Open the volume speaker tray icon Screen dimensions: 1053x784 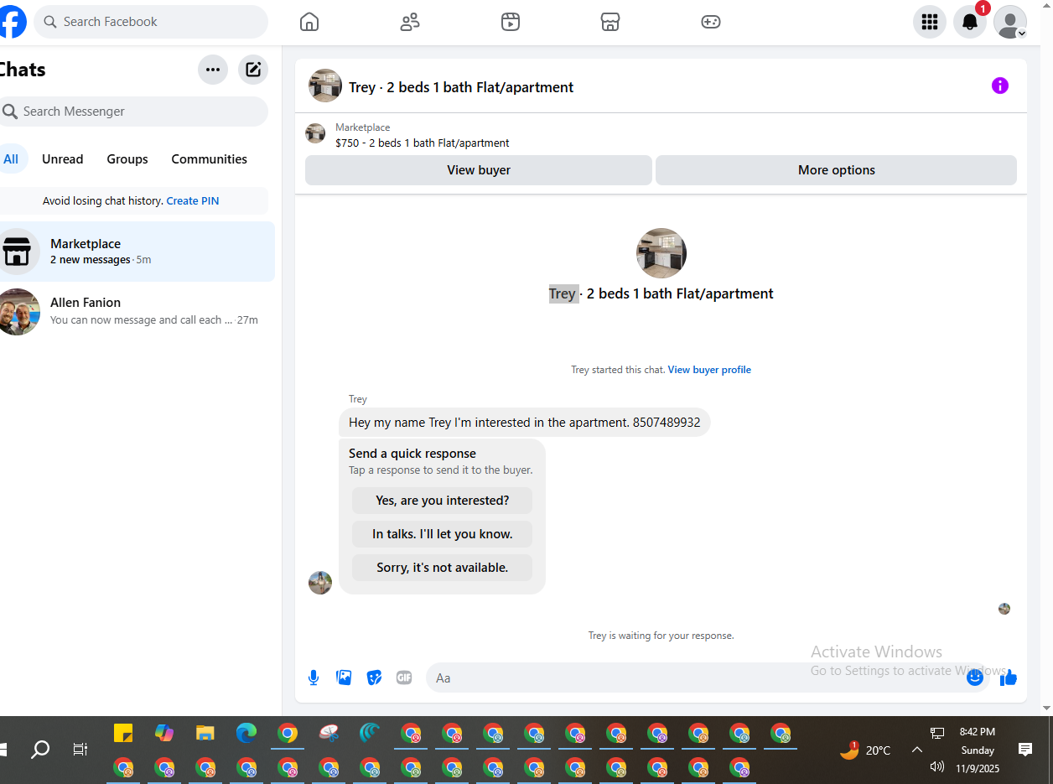pos(937,767)
